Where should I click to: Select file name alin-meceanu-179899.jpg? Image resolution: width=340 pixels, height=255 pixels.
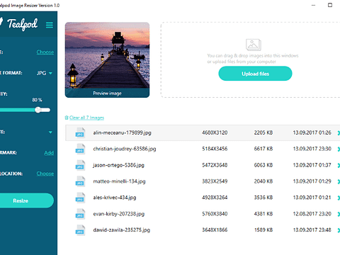click(122, 132)
